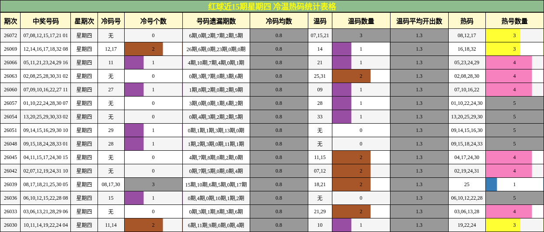Select period cell 26036
Screen dimensions: 544x232
pyautogui.click(x=10, y=198)
